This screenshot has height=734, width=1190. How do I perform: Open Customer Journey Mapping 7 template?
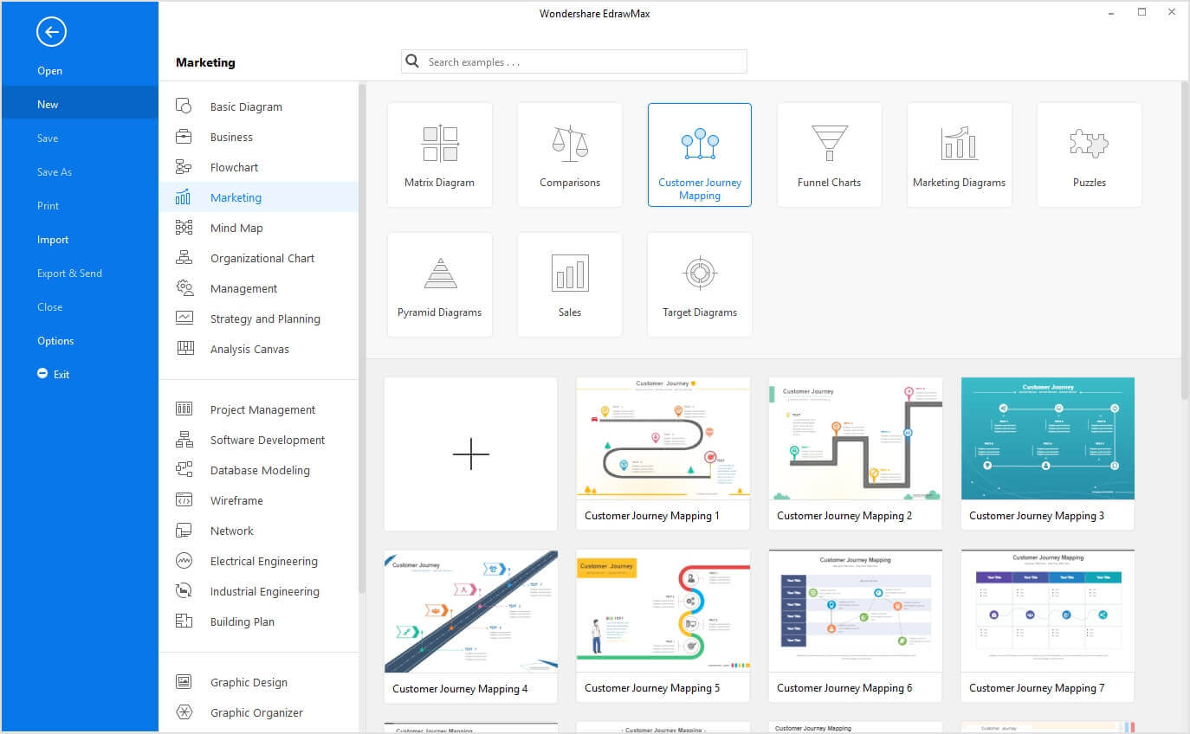pyautogui.click(x=1048, y=626)
